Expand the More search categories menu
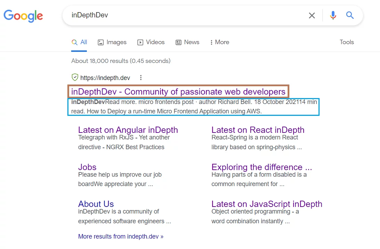The width and height of the screenshot is (380, 249). (220, 42)
